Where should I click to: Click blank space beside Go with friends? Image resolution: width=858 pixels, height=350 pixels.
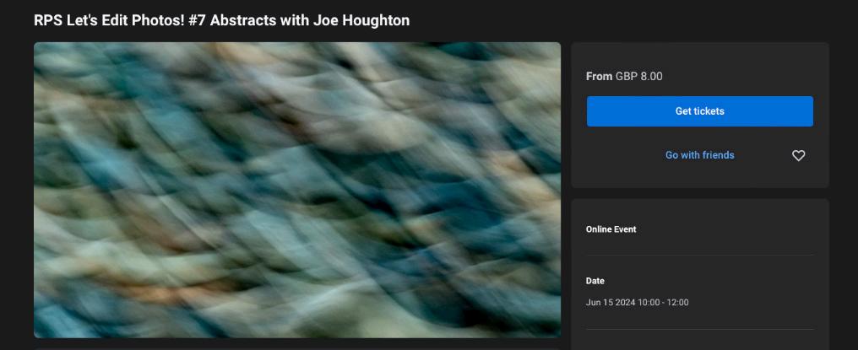pyautogui.click(x=624, y=155)
